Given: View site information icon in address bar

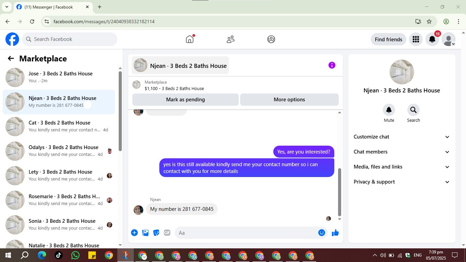Looking at the screenshot, I should 47,21.
